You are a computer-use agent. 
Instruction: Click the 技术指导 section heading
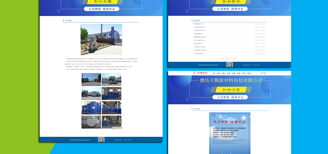(197, 20)
